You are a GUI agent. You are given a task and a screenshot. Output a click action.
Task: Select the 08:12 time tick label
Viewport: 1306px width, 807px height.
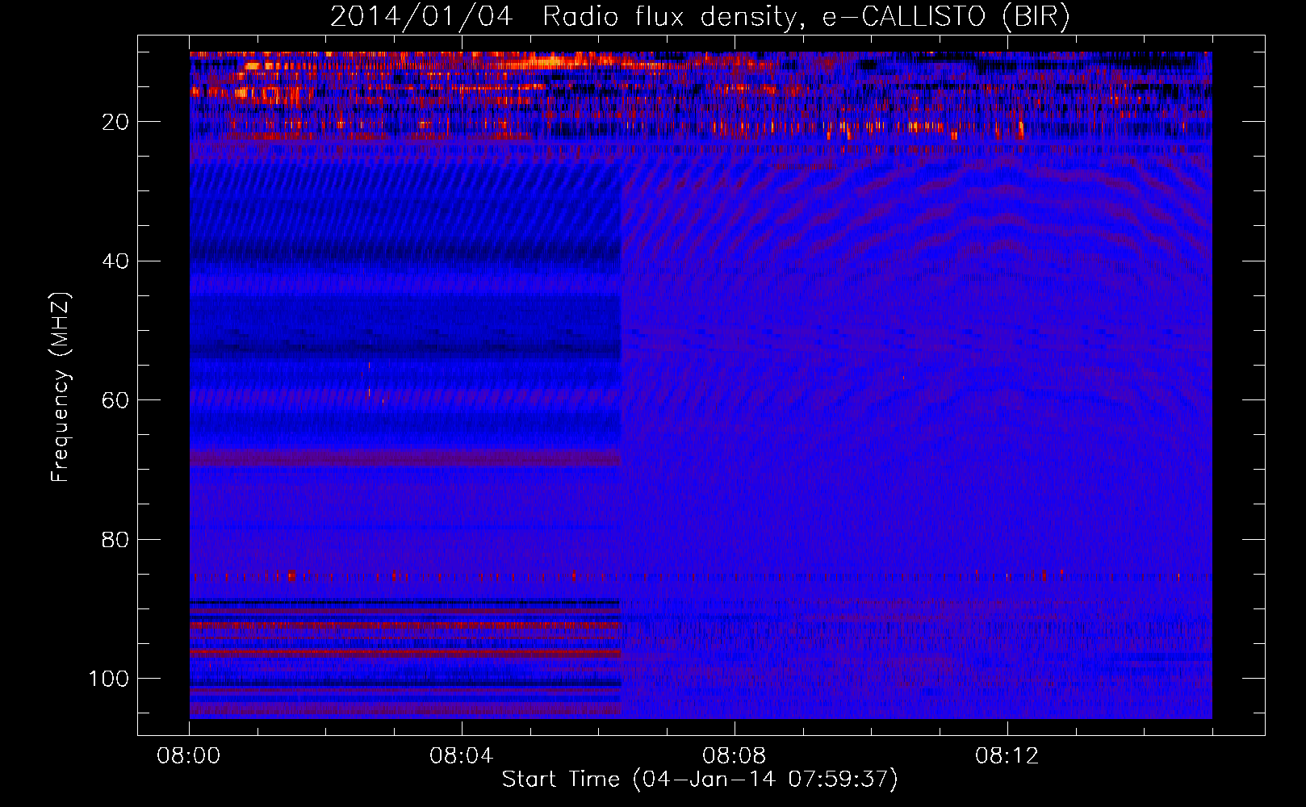click(x=1007, y=756)
